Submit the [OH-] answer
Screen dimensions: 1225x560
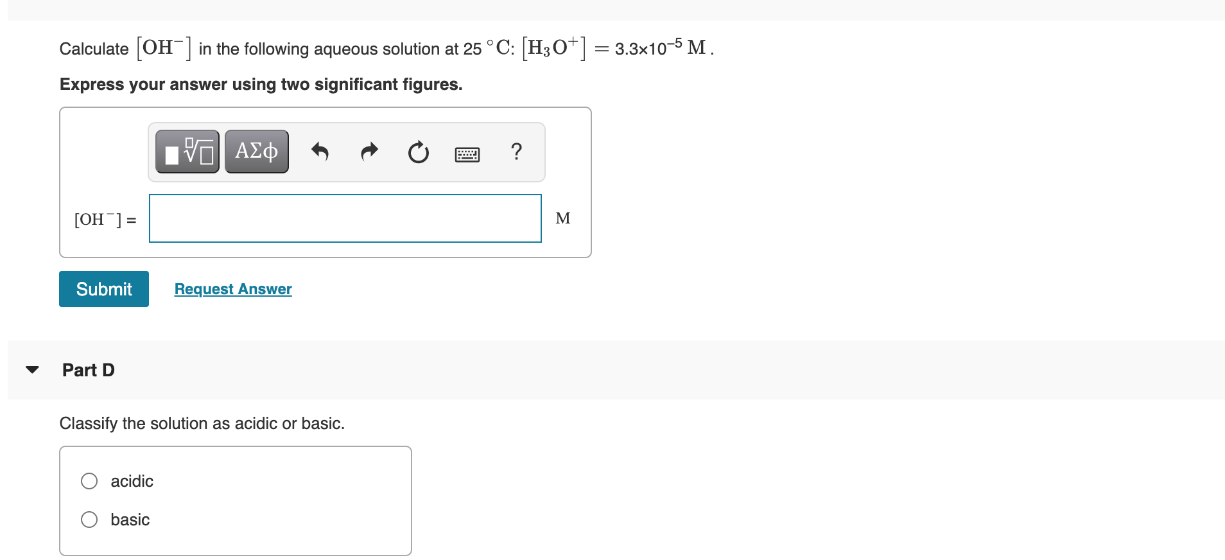103,288
